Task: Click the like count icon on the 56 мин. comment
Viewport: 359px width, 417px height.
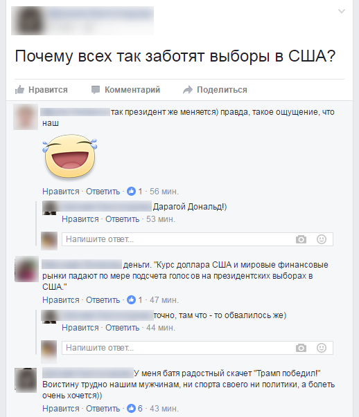Action: (131, 192)
